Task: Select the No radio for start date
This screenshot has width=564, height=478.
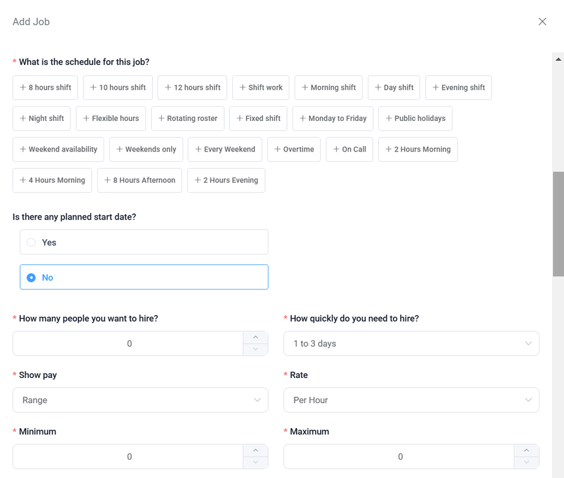Action: [32, 277]
